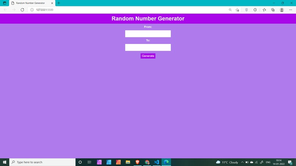This screenshot has width=296, height=166.
Task: Show hidden system tray icons chevron
Action: coord(242,162)
